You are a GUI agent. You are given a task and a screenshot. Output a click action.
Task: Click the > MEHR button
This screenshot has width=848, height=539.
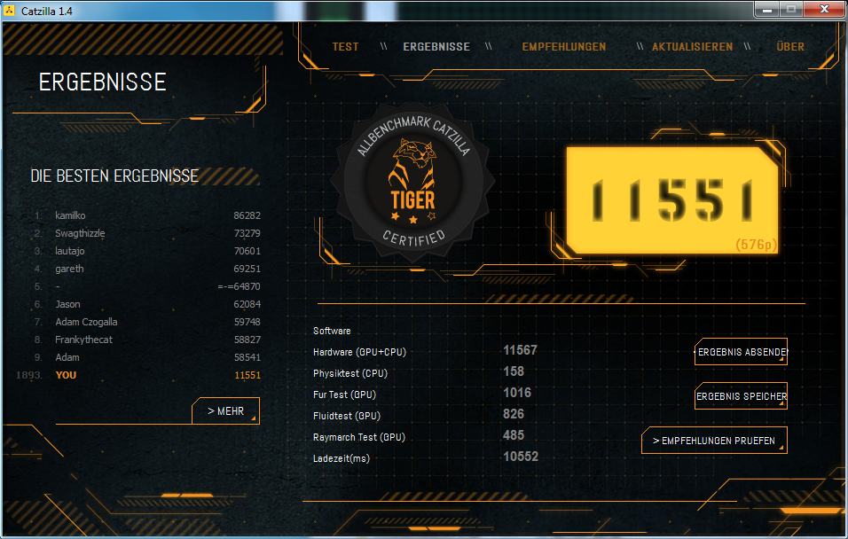(225, 410)
